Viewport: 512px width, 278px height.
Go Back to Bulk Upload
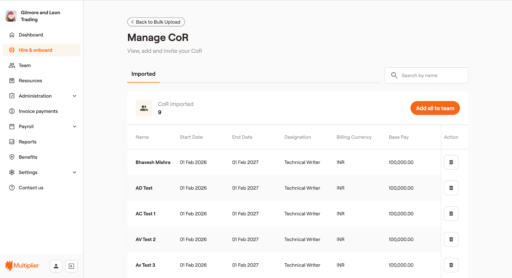(156, 22)
